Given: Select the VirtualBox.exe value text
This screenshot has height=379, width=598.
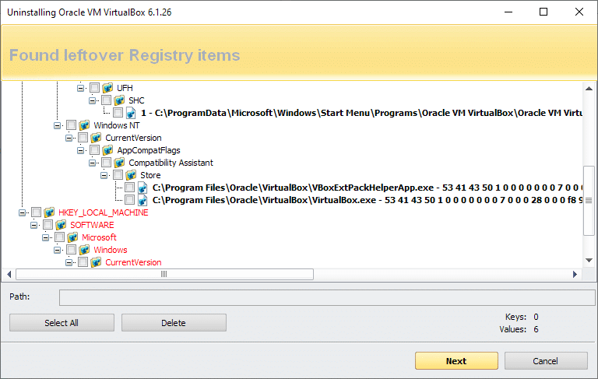Looking at the screenshot, I should coord(368,200).
